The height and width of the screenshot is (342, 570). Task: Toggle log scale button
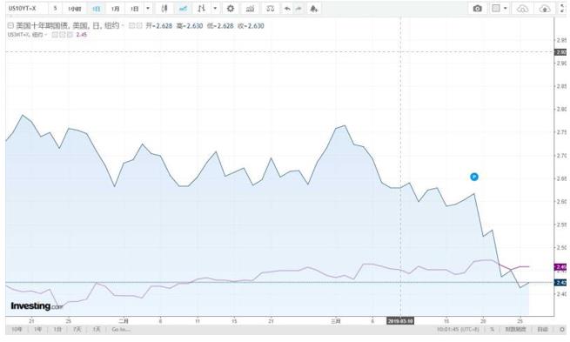coord(515,329)
